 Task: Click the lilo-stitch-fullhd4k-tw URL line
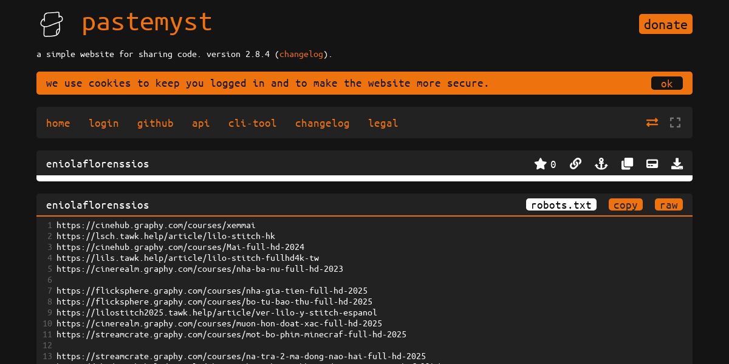pyautogui.click(x=188, y=258)
